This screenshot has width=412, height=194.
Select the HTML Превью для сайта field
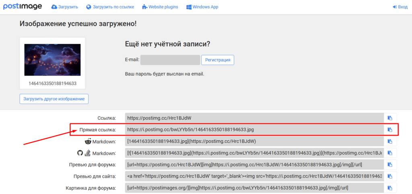[x=254, y=176]
